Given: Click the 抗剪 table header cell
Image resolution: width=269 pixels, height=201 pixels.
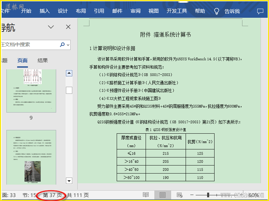Looking at the screenshot, I should click(200, 141).
